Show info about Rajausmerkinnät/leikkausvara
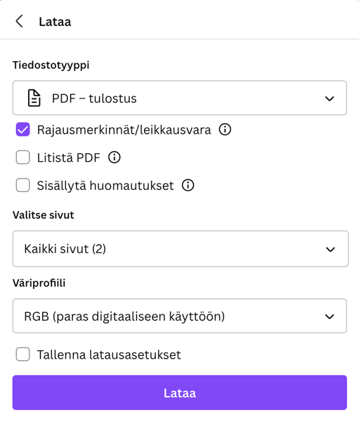The image size is (359, 422). pyautogui.click(x=225, y=129)
